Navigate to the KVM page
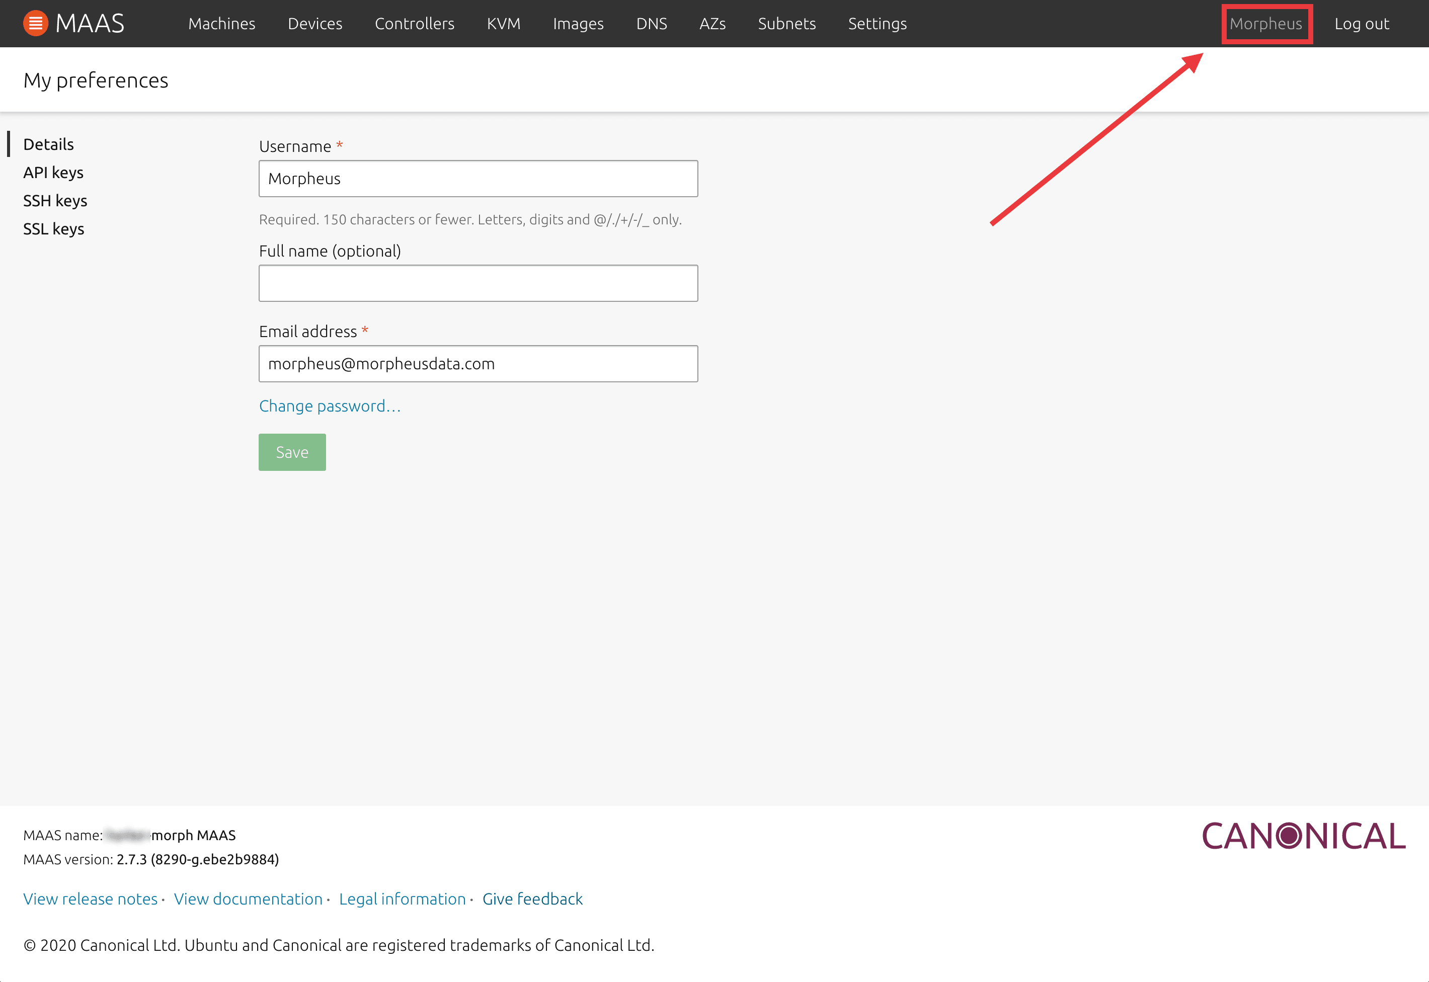Screen dimensions: 1429x982 503,23
